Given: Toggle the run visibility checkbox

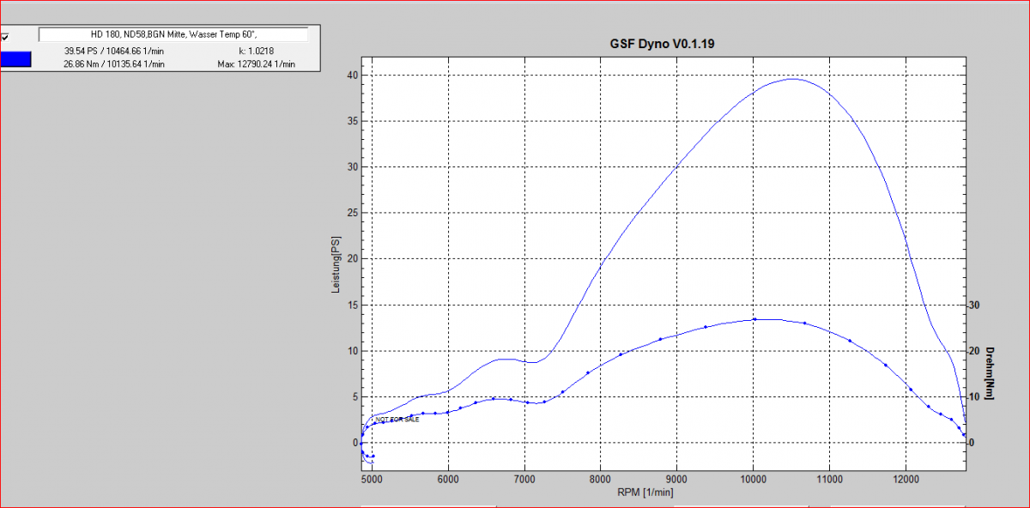Looking at the screenshot, I should click(5, 37).
